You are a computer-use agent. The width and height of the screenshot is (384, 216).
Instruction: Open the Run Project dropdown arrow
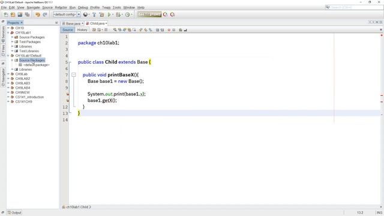coord(113,14)
